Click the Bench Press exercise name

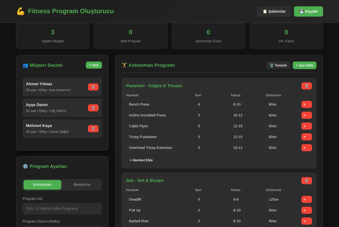tap(139, 104)
